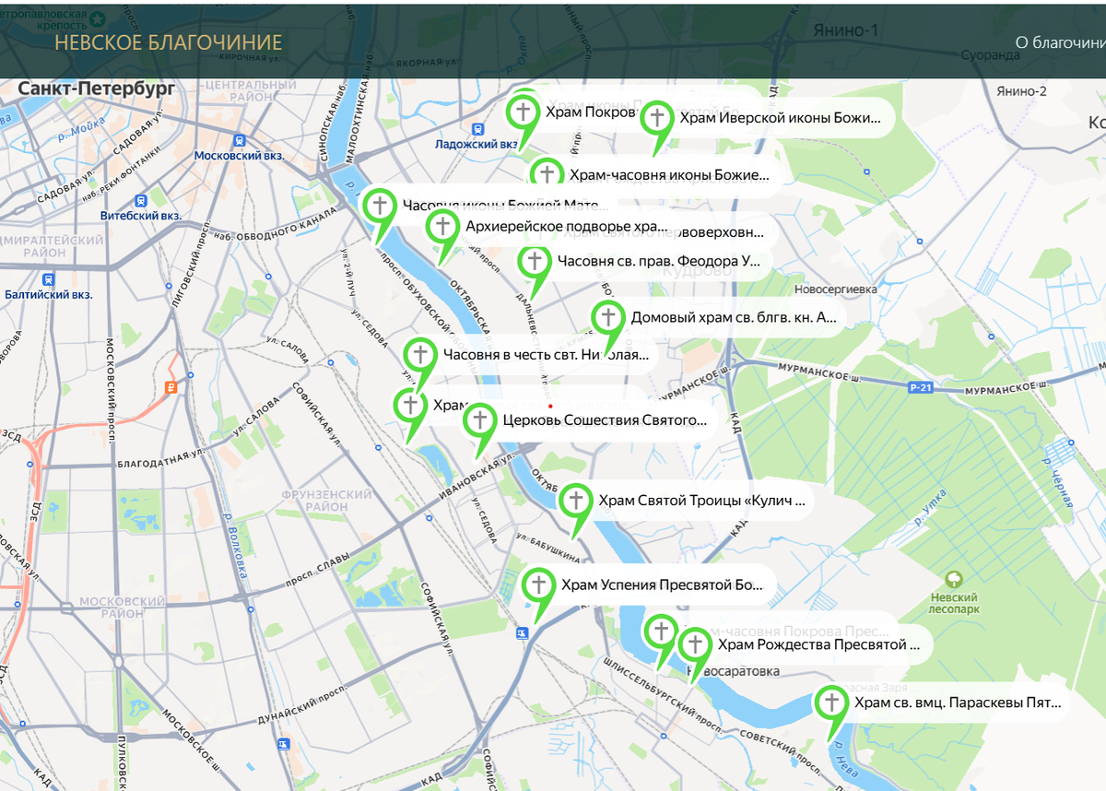Click the Храм Покрова church marker pin
Image resolution: width=1106 pixels, height=791 pixels.
click(x=524, y=113)
